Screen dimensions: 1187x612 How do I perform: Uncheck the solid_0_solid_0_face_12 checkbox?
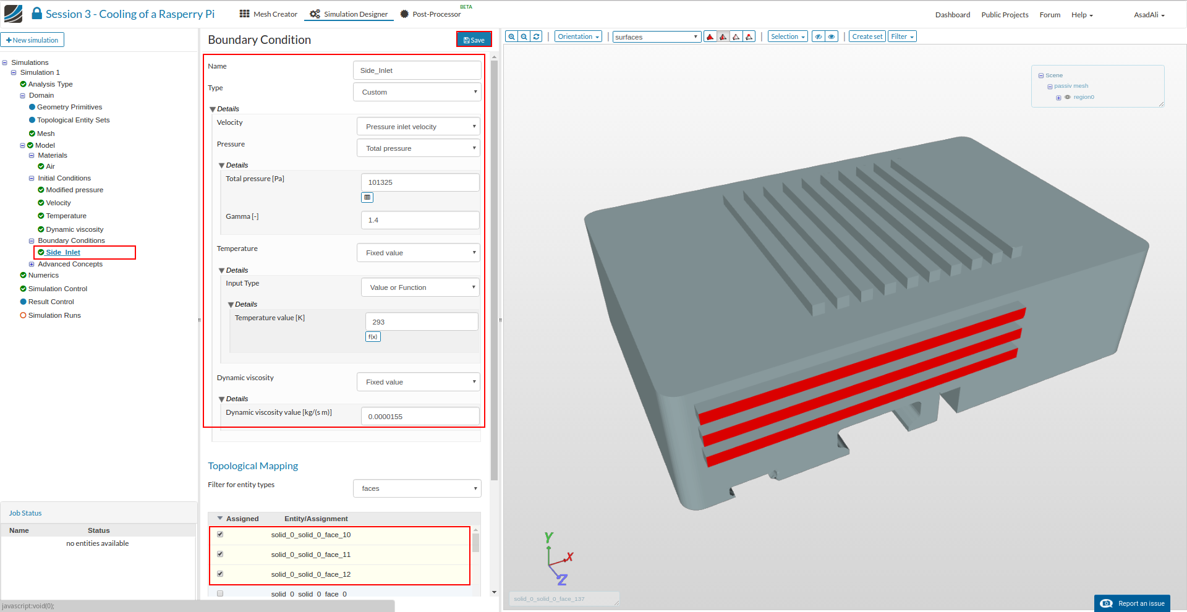coord(220,574)
